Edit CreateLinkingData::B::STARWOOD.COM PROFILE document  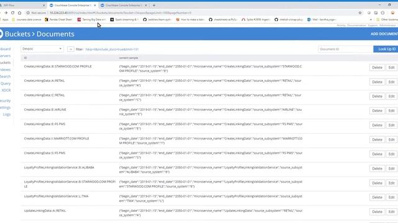[391, 68]
